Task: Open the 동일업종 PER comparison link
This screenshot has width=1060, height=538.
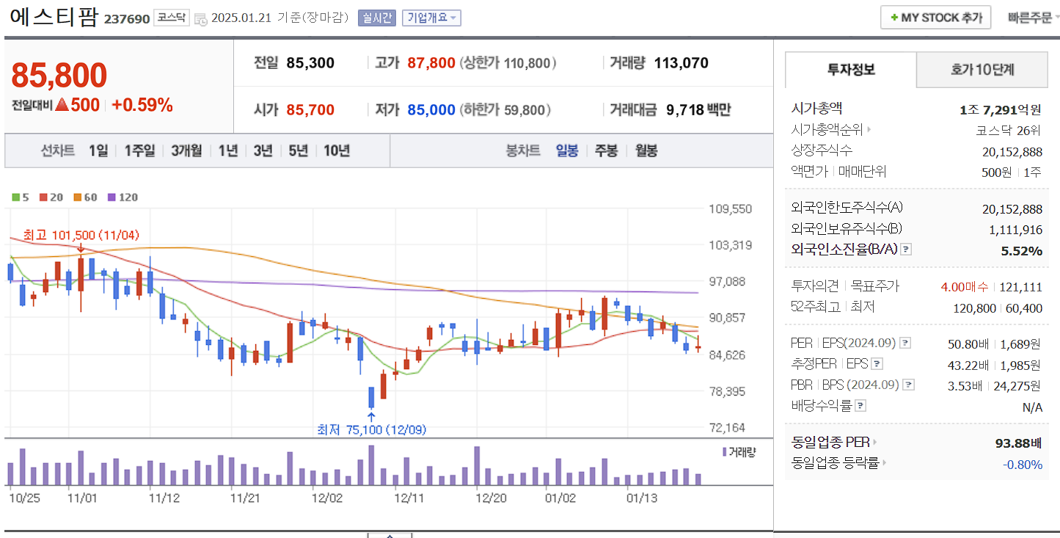Action: click(832, 442)
